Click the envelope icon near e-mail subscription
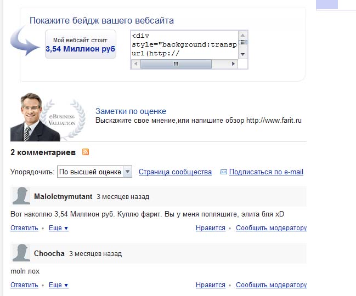This screenshot has width=356, height=296. click(x=224, y=172)
